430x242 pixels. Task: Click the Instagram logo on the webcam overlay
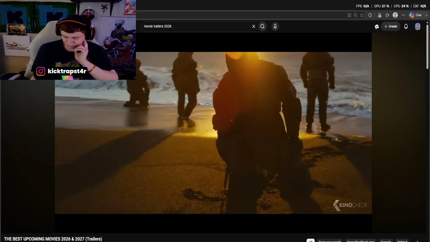(41, 71)
